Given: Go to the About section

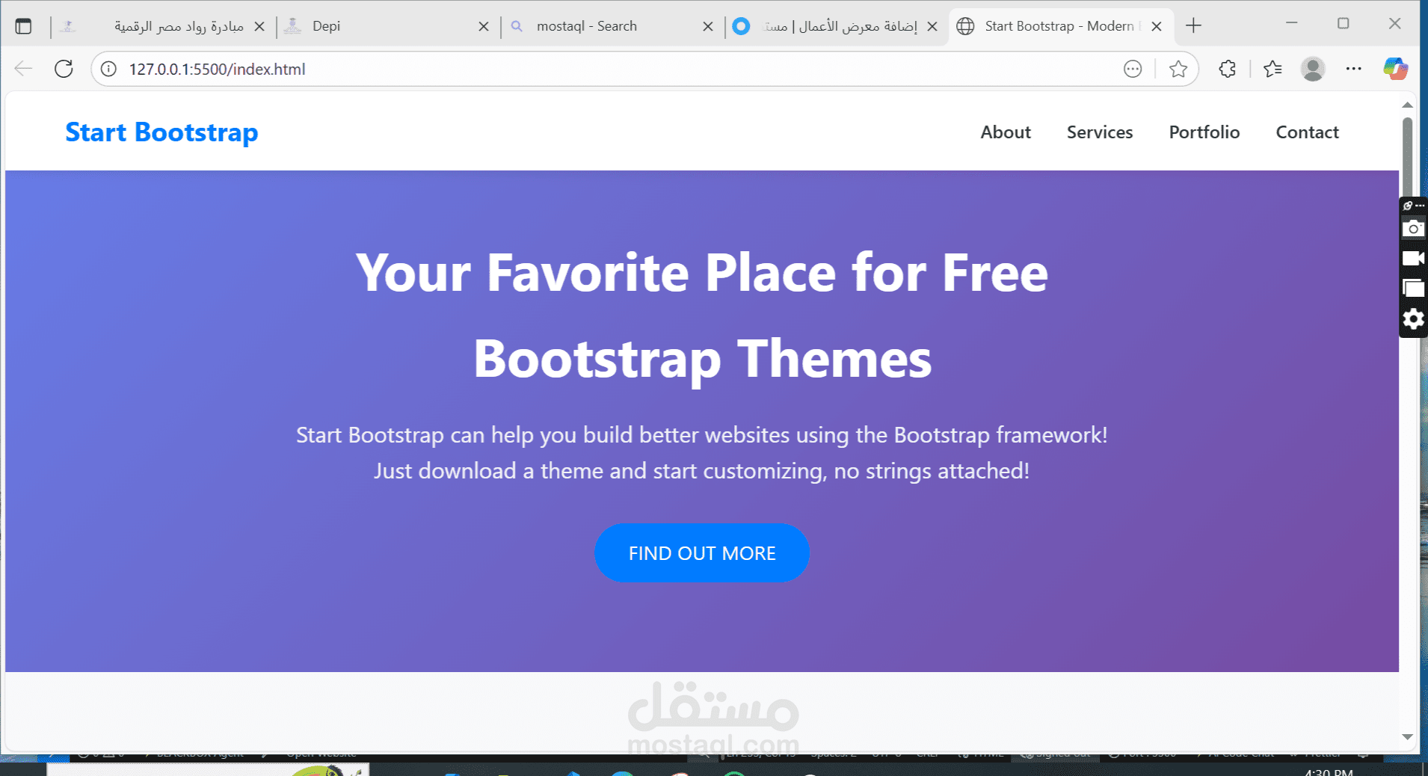Looking at the screenshot, I should 1006,132.
